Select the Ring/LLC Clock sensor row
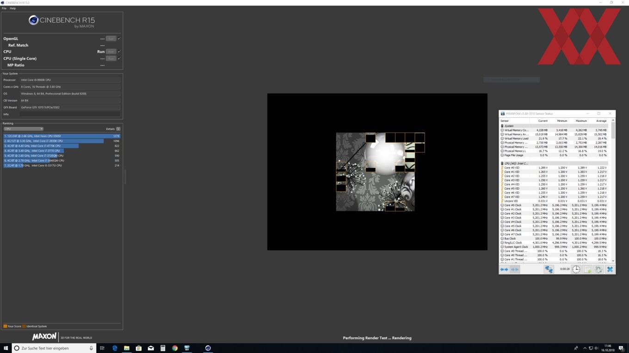Viewport: 629px width, 353px height. click(555, 243)
